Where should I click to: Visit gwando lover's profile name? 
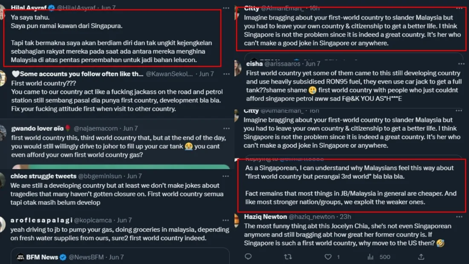(37, 128)
